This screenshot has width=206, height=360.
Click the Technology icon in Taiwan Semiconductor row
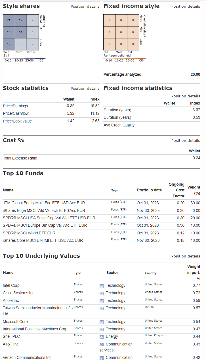point(101,308)
